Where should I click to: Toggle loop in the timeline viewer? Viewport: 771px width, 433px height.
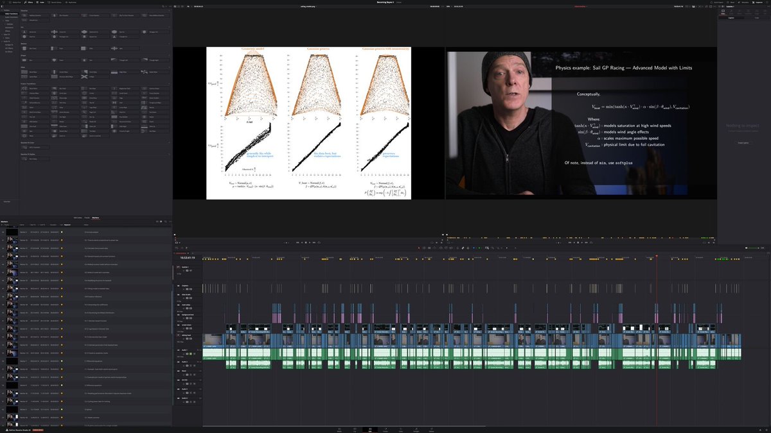591,242
